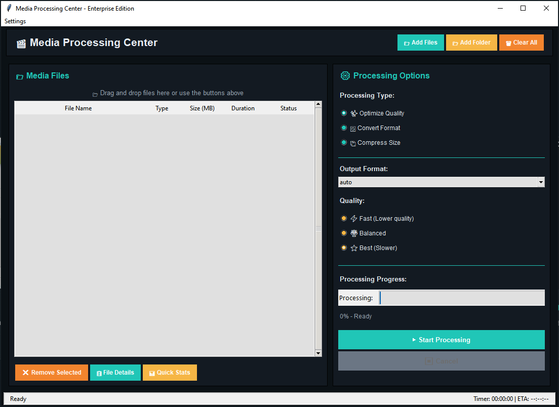This screenshot has width=559, height=407.
Task: Open the Settings menu
Action: (15, 21)
